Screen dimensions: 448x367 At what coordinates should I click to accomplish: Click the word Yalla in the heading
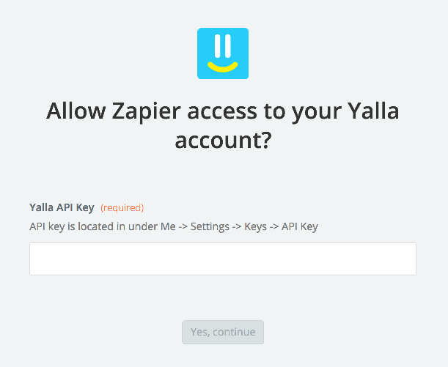tap(373, 111)
